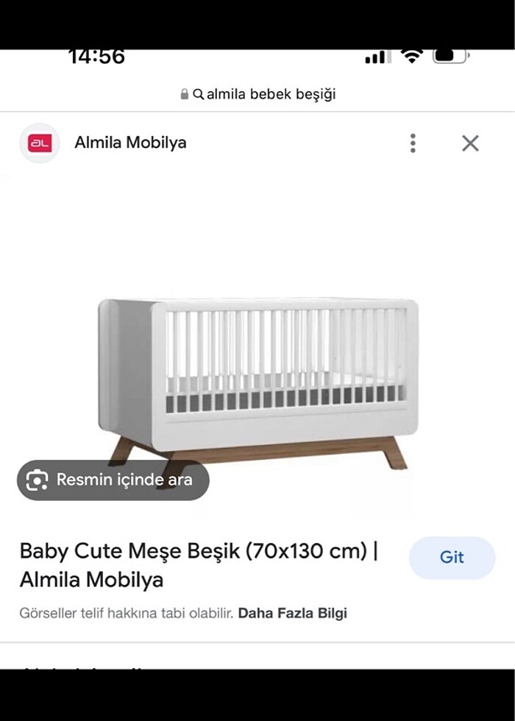515x721 pixels.
Task: Tap the Wi-Fi status icon
Action: (x=411, y=56)
